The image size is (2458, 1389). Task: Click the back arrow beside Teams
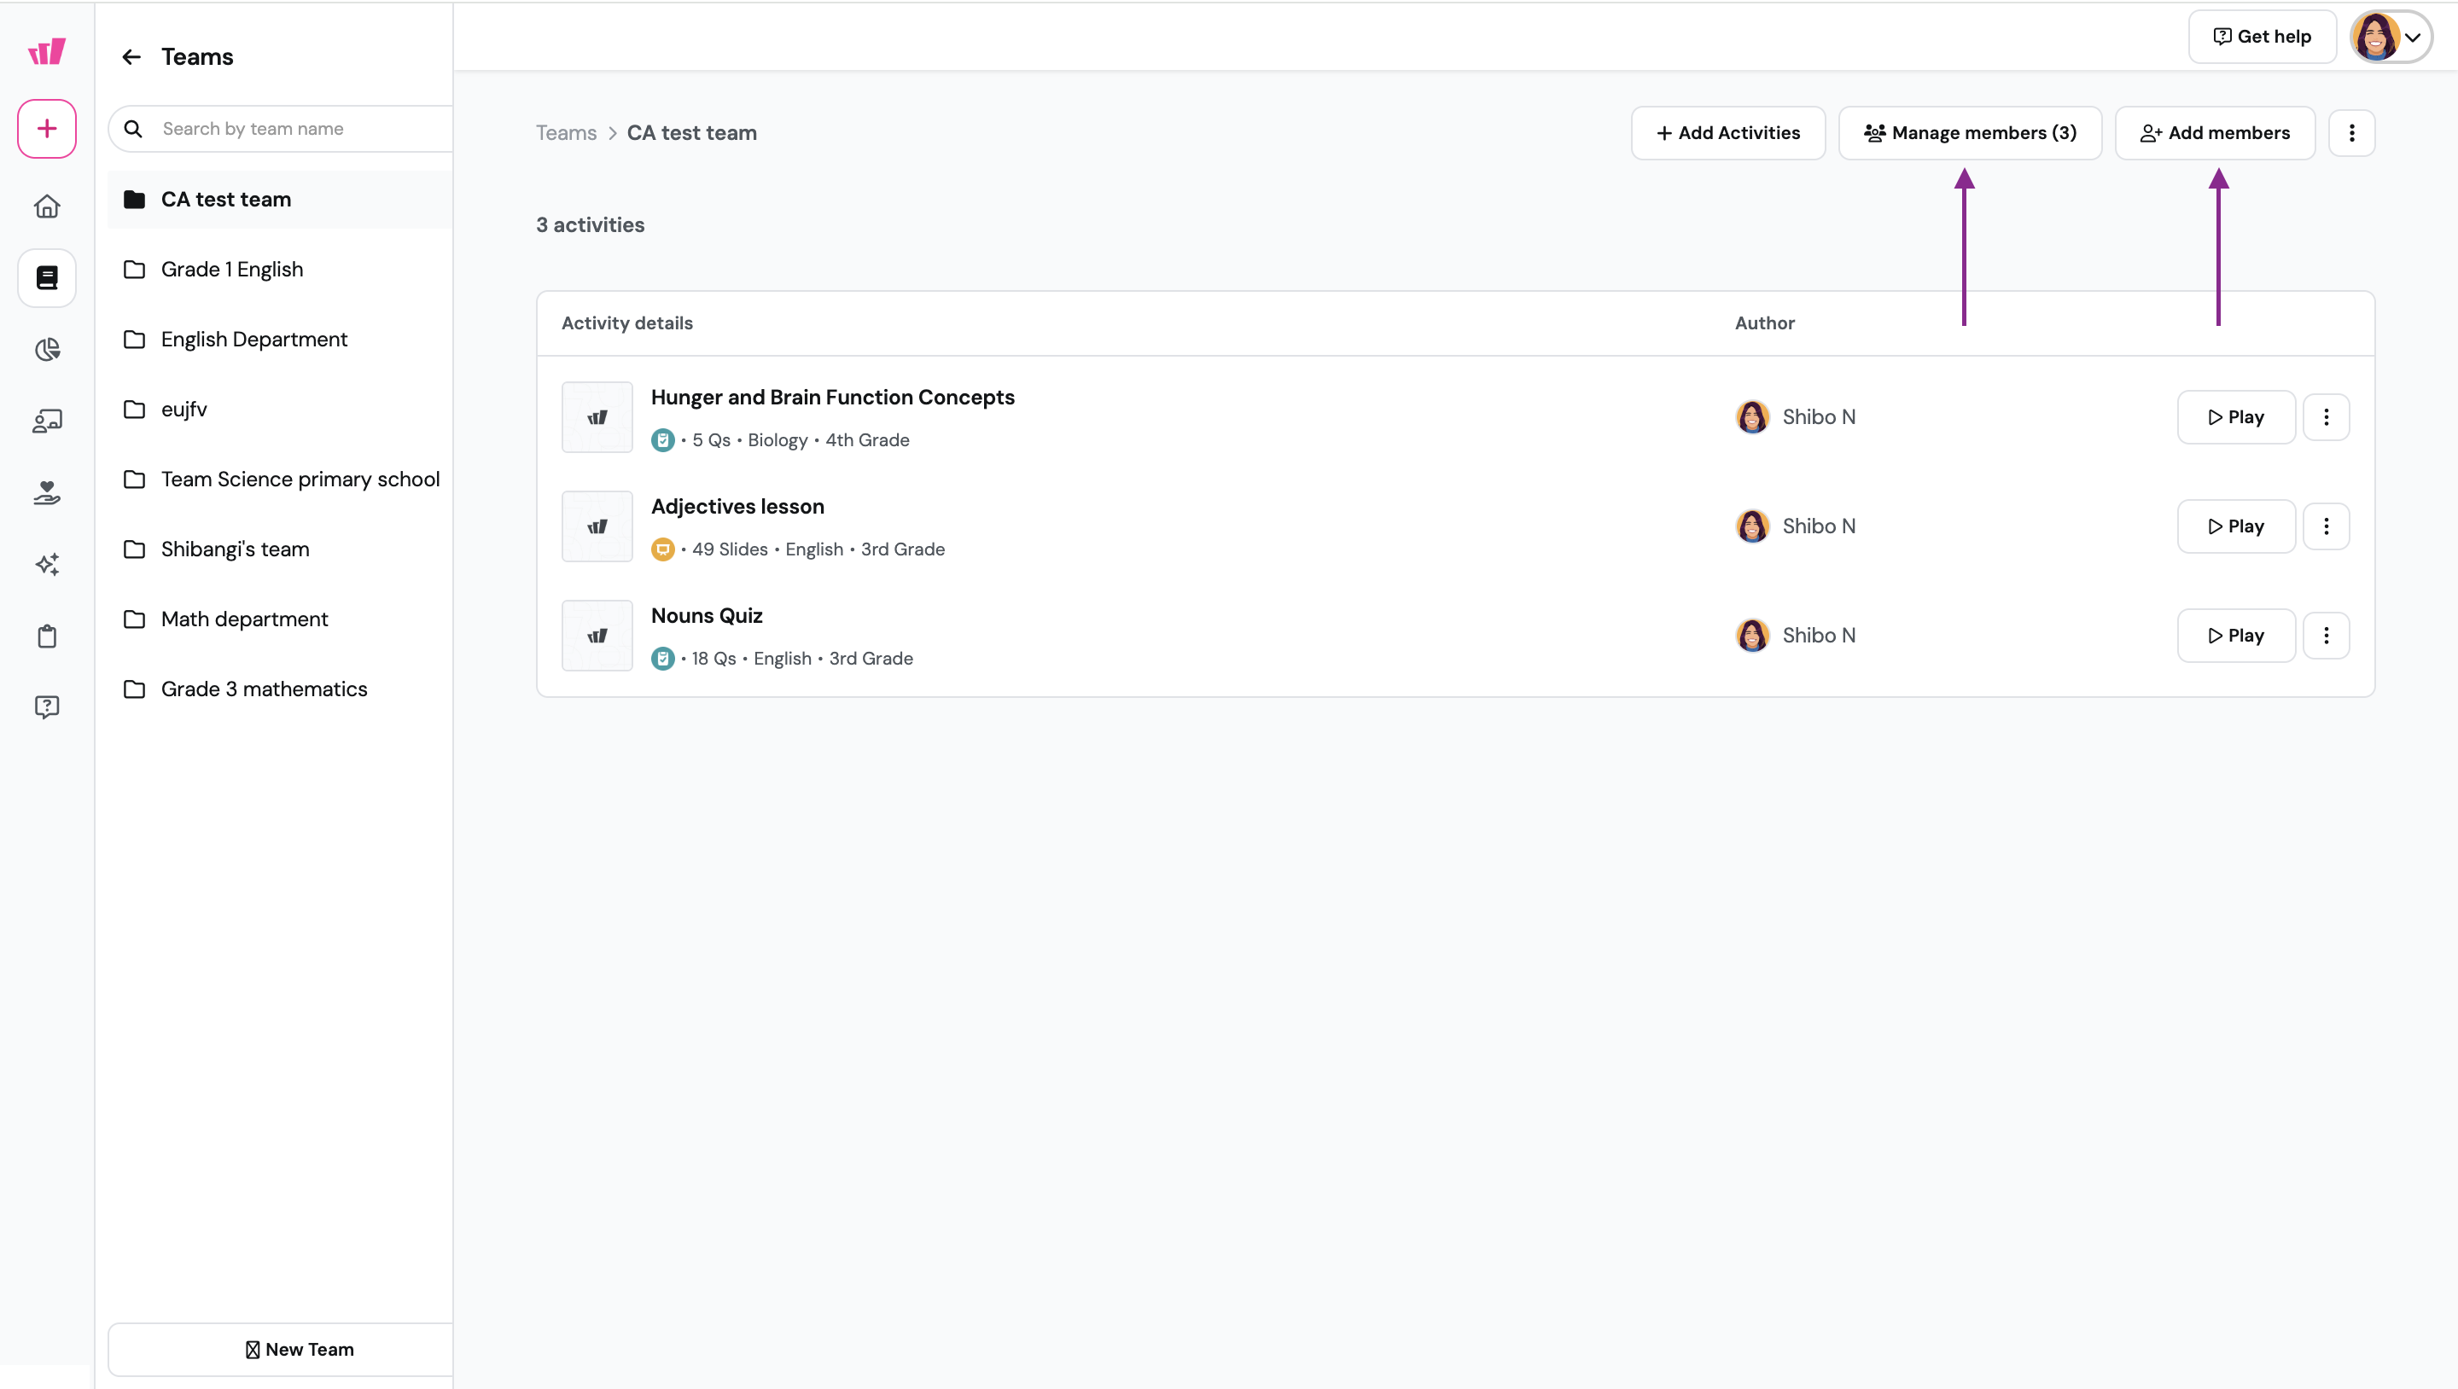[131, 57]
